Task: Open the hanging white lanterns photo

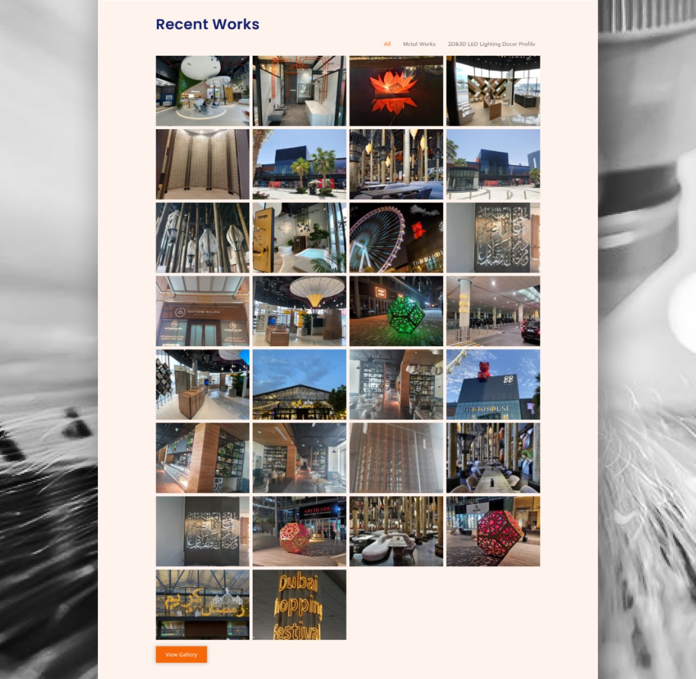Action: pos(202,238)
